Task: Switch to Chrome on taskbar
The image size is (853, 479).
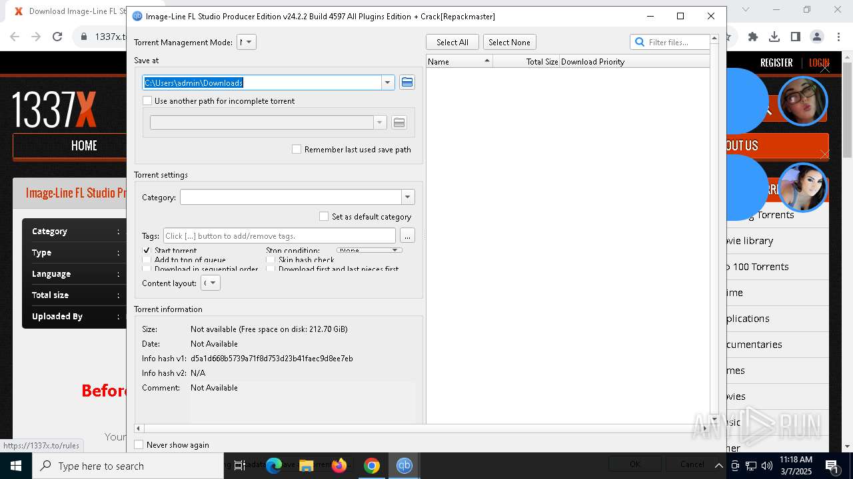Action: 372,466
